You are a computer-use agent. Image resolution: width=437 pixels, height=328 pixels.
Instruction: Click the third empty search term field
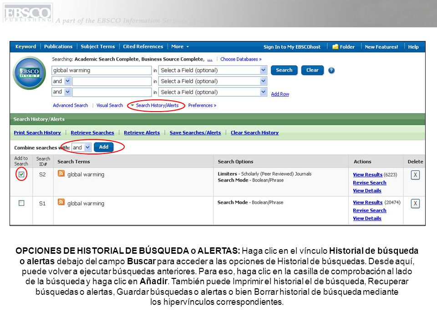coord(112,92)
